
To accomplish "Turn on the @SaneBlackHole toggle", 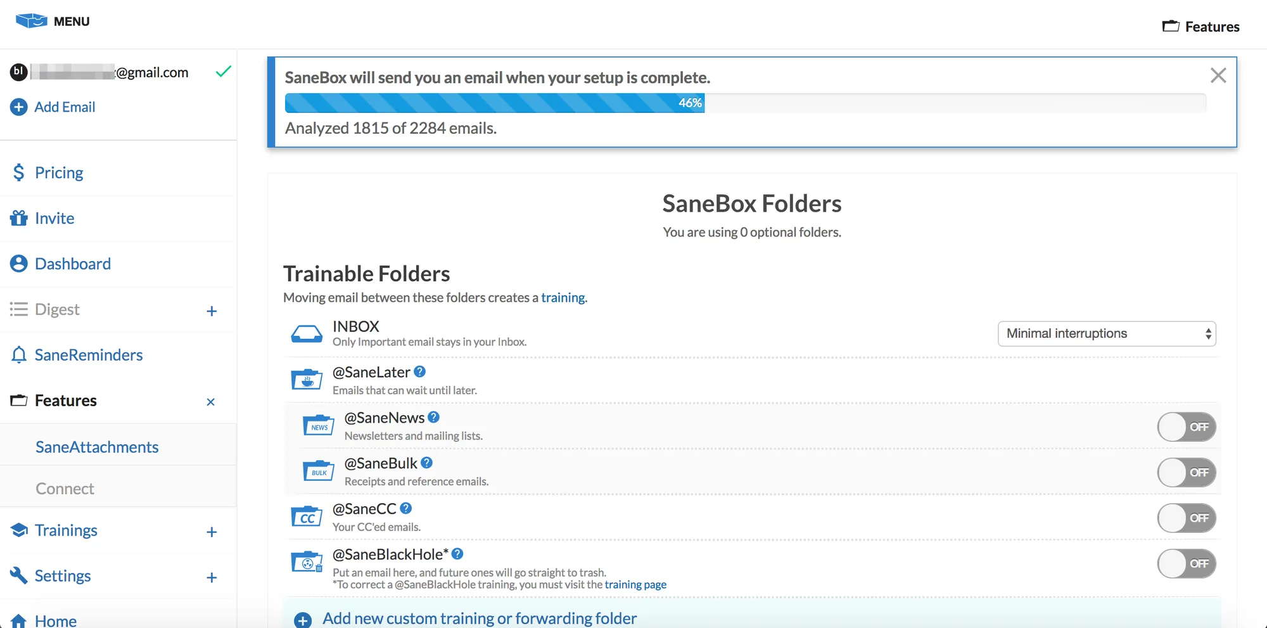I will click(x=1187, y=564).
